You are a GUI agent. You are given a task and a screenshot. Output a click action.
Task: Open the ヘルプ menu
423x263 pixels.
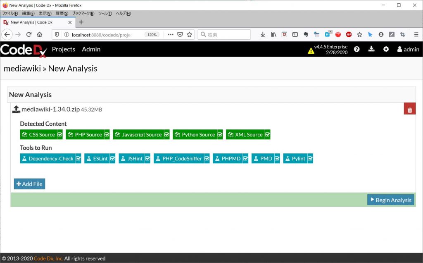pos(123,14)
